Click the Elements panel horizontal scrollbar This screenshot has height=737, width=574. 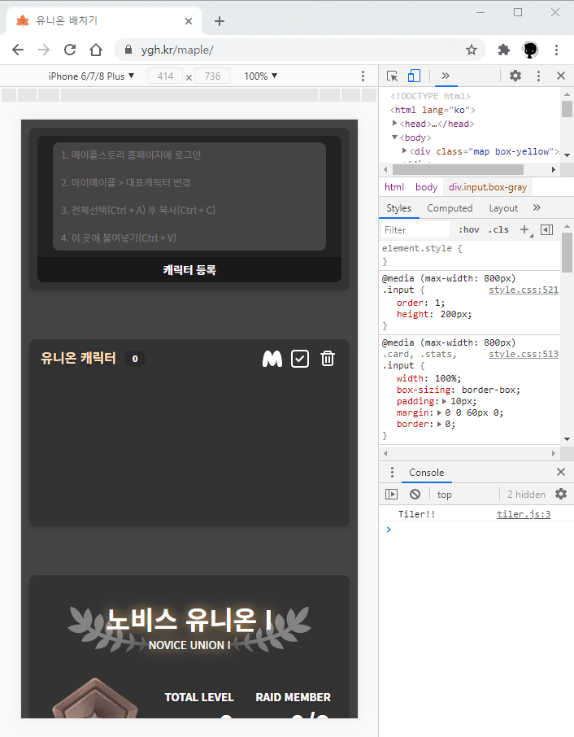[458, 169]
